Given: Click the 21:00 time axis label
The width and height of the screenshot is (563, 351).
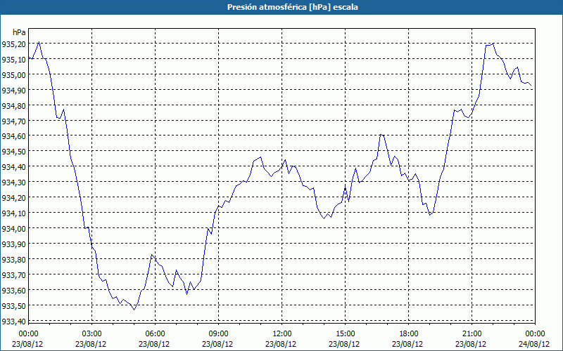Looking at the screenshot, I should [x=472, y=334].
